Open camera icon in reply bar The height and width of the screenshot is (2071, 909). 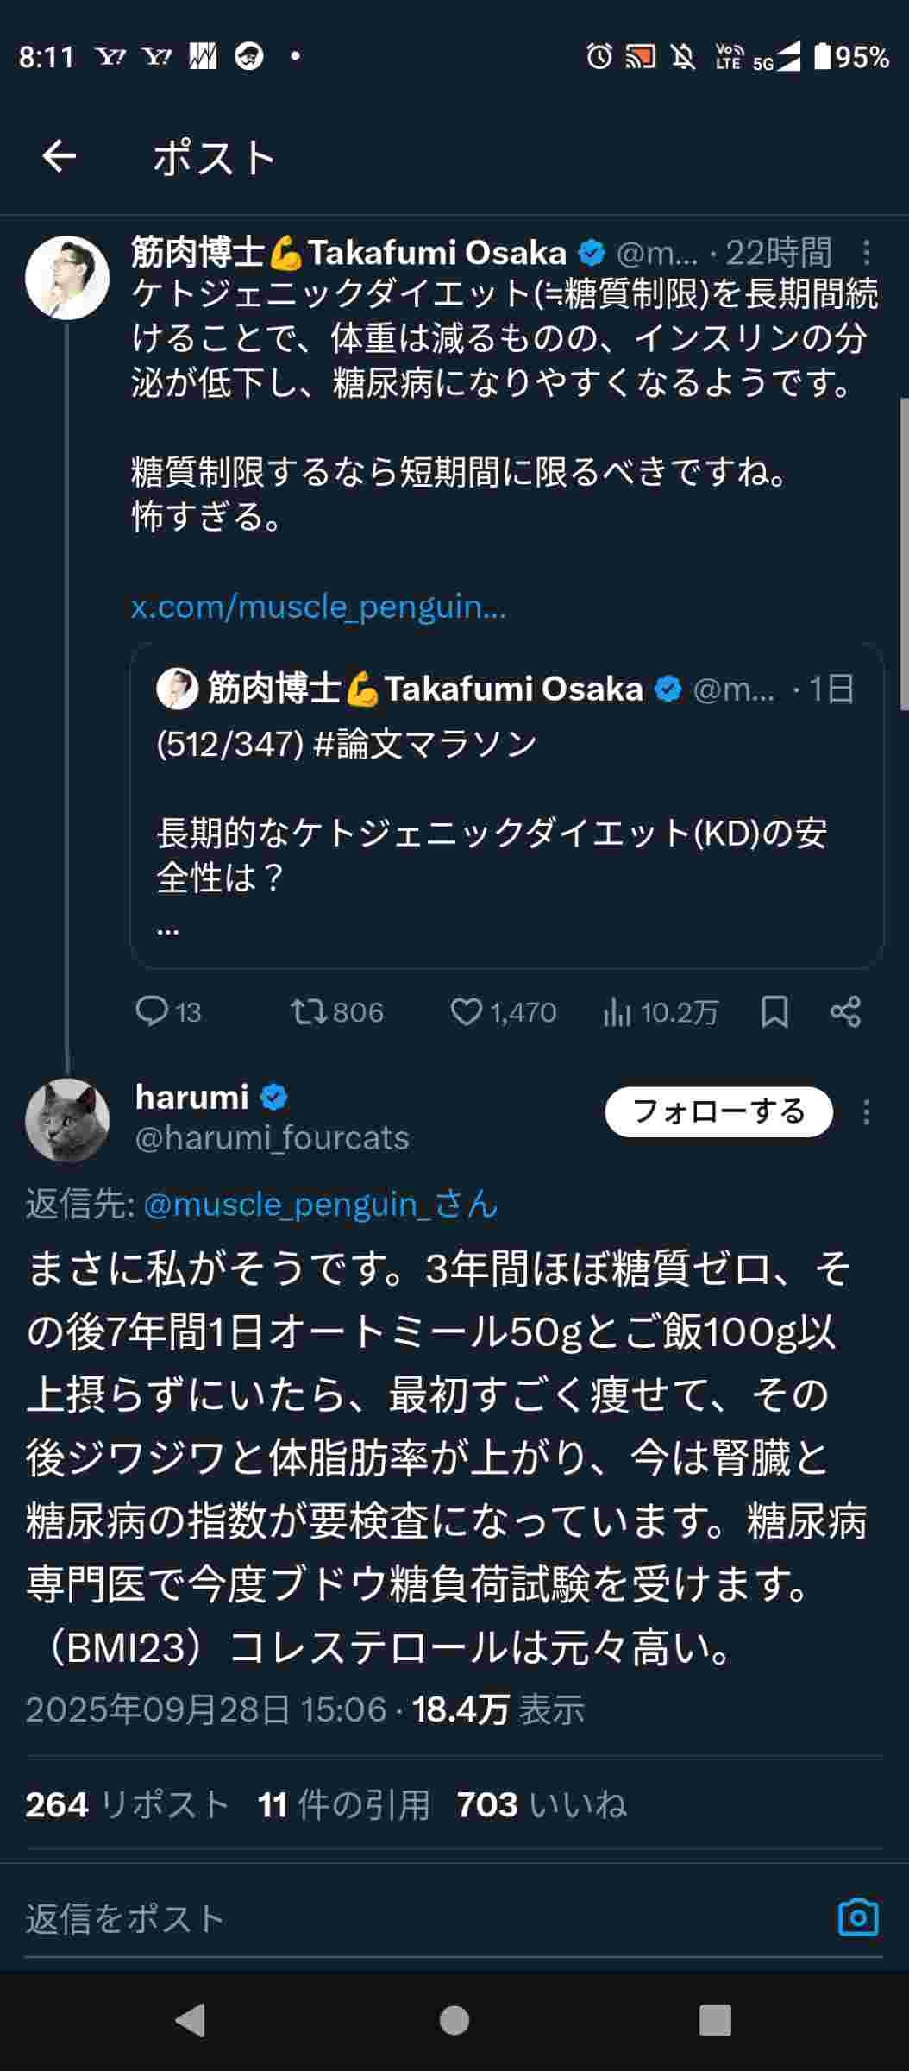pyautogui.click(x=858, y=1917)
